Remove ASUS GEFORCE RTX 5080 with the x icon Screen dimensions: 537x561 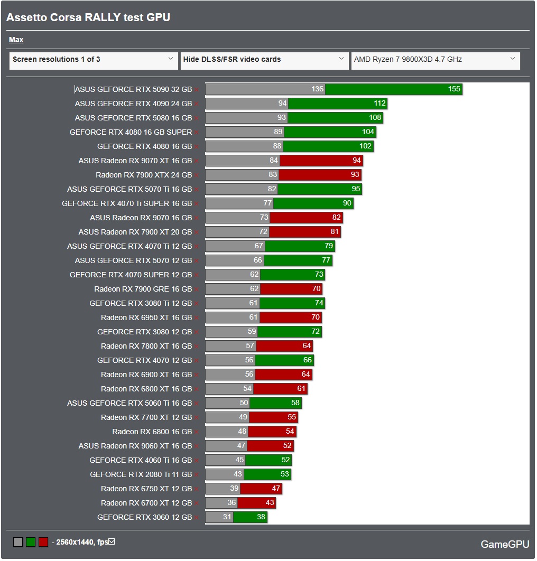tap(197, 118)
